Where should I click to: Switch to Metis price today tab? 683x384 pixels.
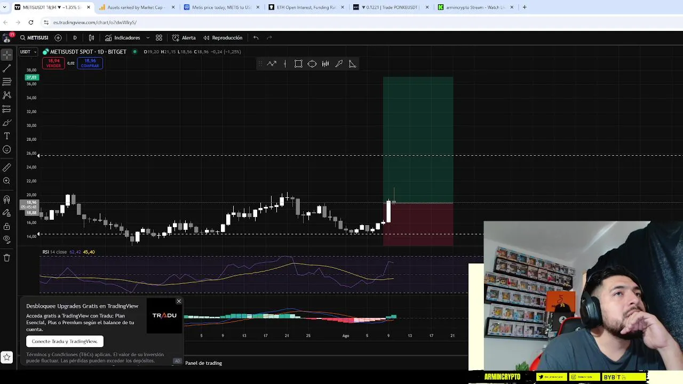pos(221,7)
